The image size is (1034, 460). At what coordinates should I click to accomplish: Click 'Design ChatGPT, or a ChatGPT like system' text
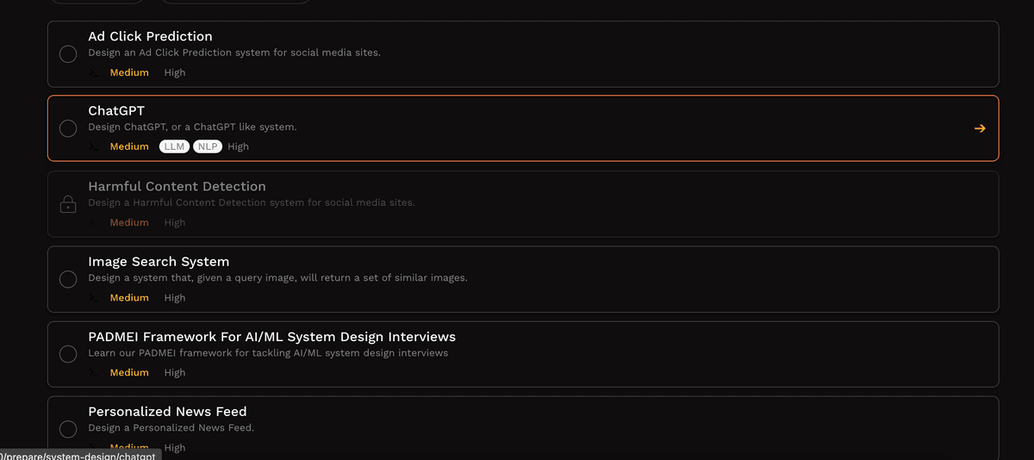click(192, 127)
